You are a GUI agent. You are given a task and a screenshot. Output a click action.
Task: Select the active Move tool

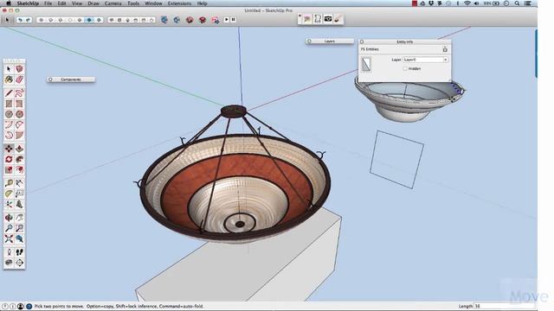(x=9, y=149)
